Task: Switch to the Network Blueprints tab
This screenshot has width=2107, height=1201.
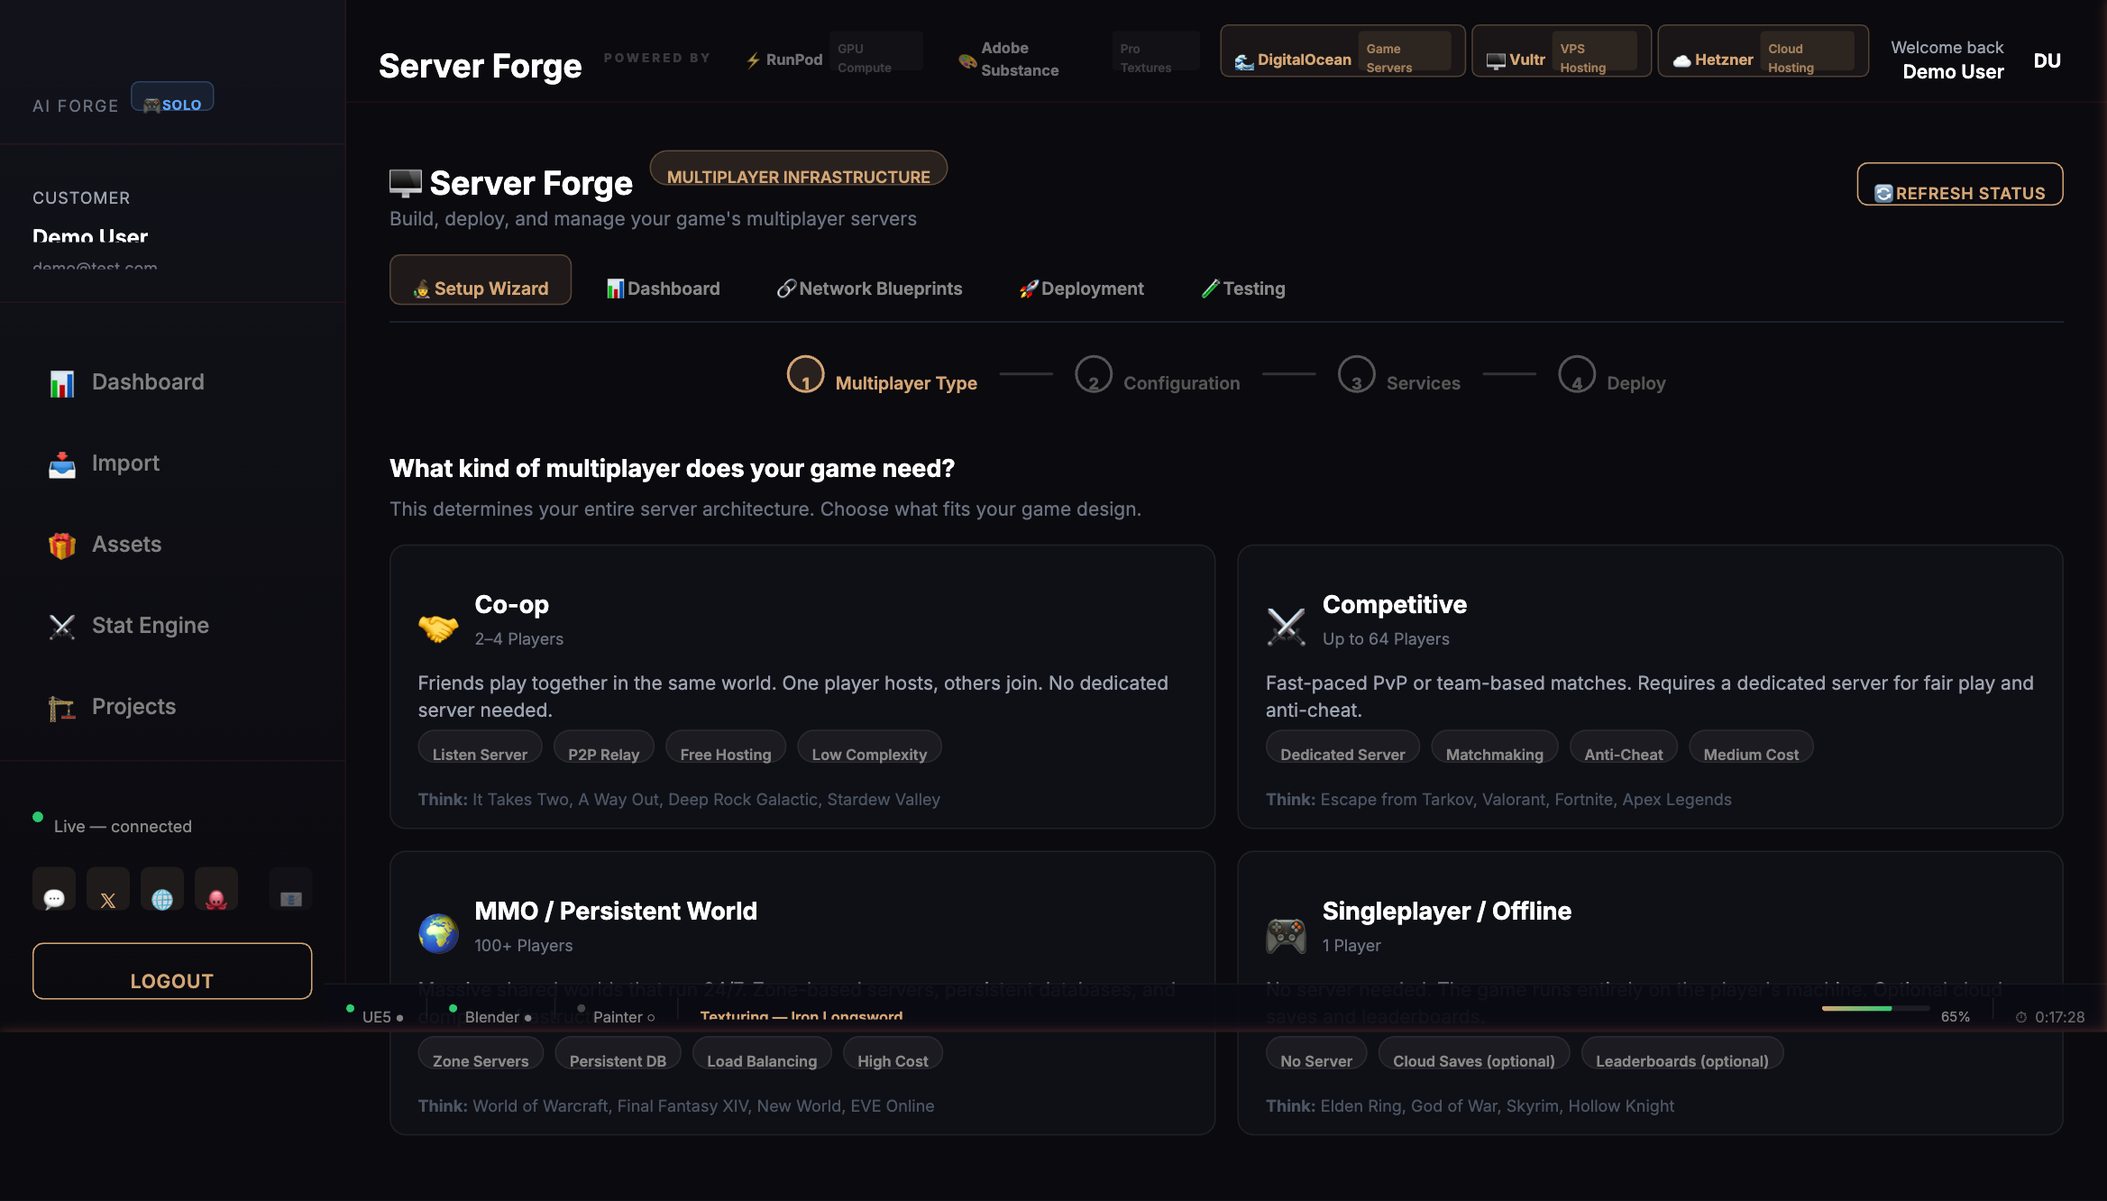Action: pyautogui.click(x=868, y=289)
